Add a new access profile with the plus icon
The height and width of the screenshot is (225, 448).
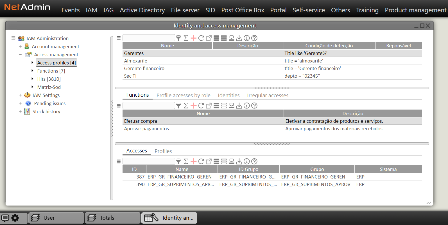tap(194, 38)
